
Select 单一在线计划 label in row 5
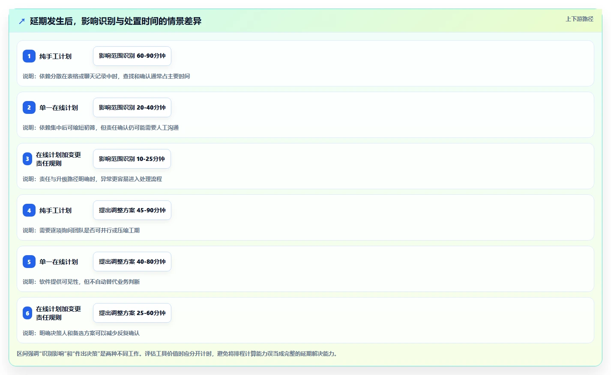(59, 262)
